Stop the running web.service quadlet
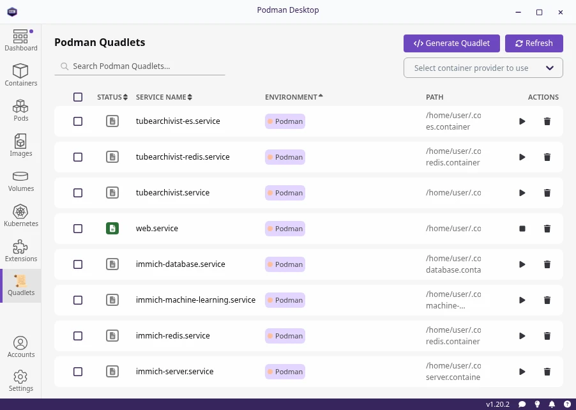 (x=522, y=229)
